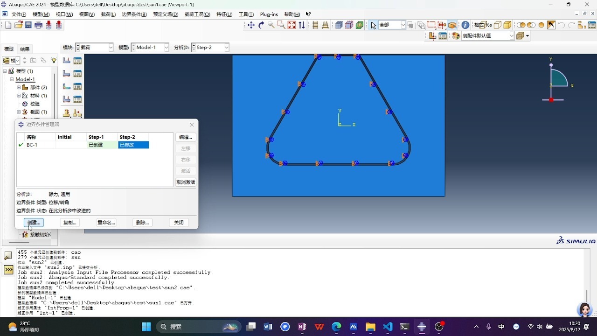This screenshot has height=336, width=597.
Task: Open the Load Manager icon
Action: (77, 61)
